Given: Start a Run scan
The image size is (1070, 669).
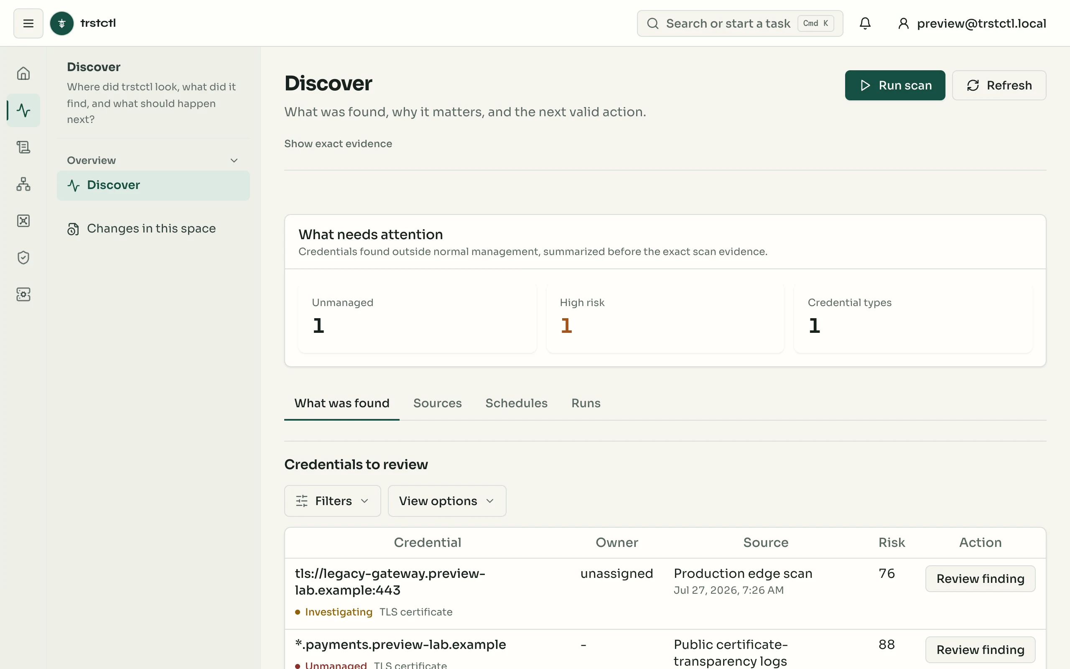Looking at the screenshot, I should 895,85.
